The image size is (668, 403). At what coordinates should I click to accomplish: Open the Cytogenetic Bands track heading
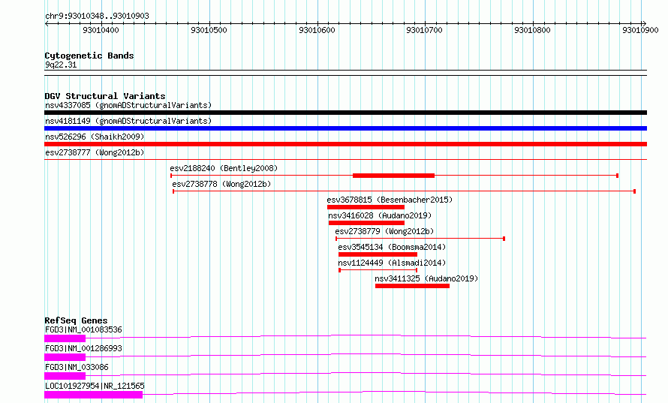point(89,56)
